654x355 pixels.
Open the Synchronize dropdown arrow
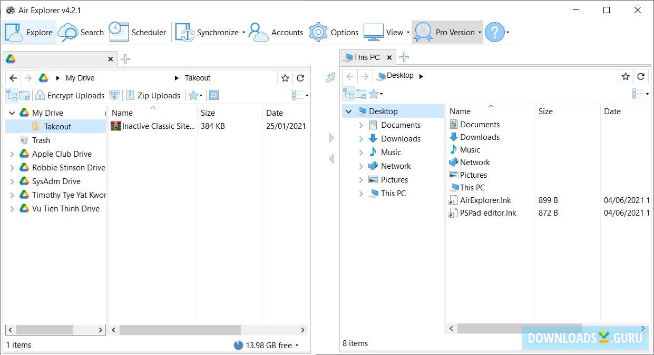243,33
